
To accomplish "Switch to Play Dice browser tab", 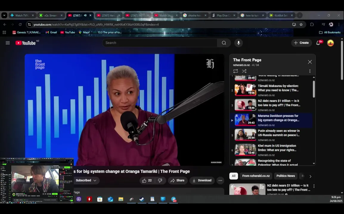I will [224, 15].
